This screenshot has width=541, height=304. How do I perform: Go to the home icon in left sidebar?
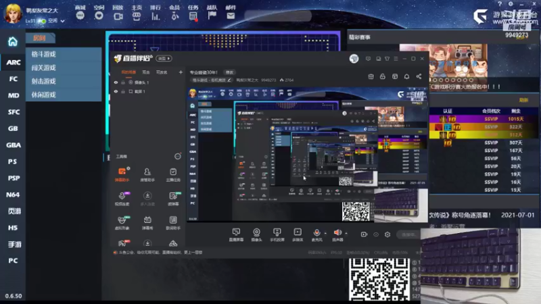click(13, 42)
